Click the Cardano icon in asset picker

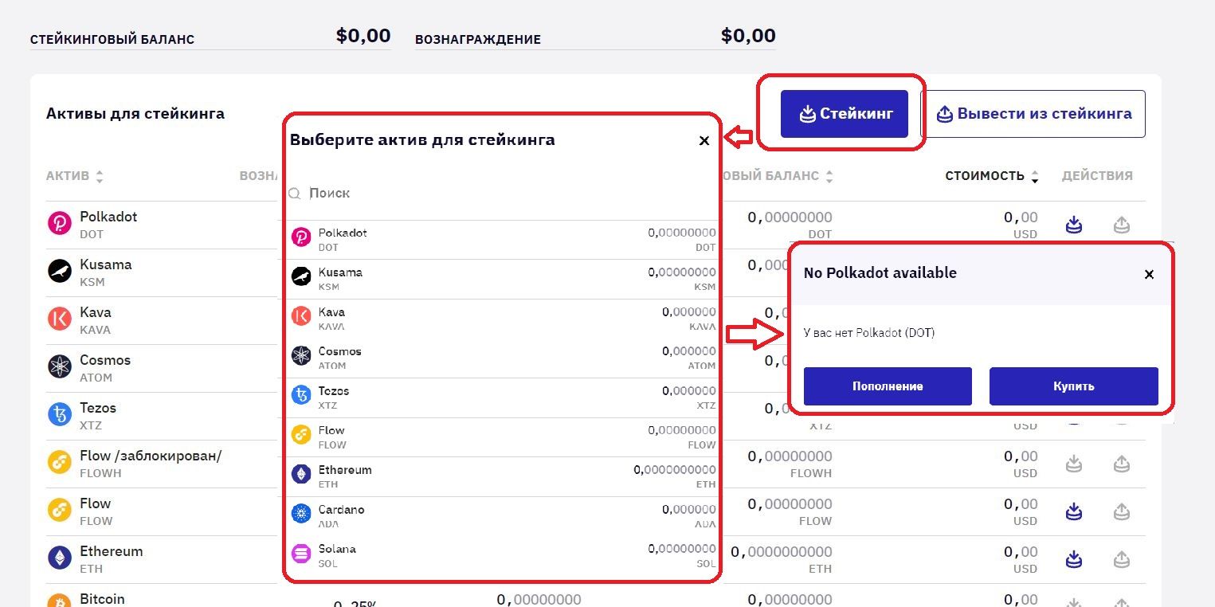pyautogui.click(x=301, y=514)
